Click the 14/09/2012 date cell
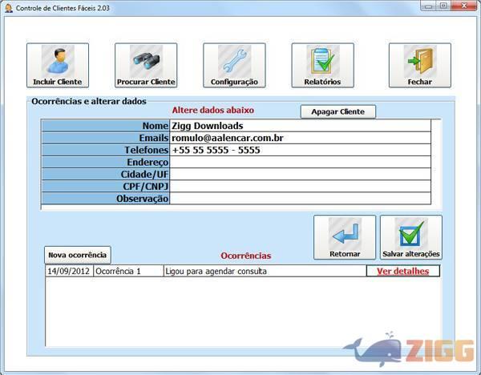Screen dimensions: 481x375 tap(68, 271)
